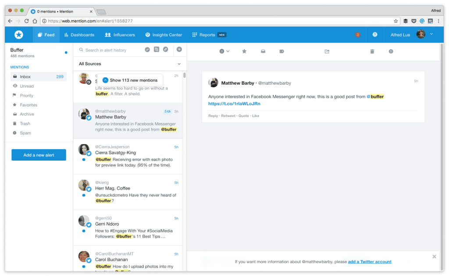The height and width of the screenshot is (276, 449).
Task: Reload the page with refresh icon
Action: [26, 21]
